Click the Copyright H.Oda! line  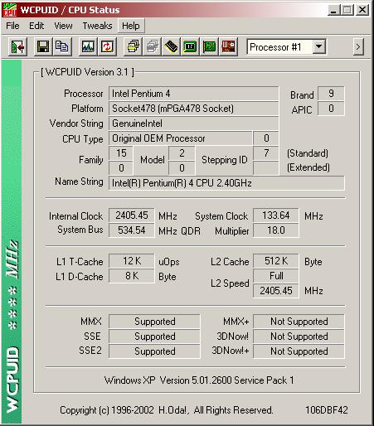click(x=167, y=410)
